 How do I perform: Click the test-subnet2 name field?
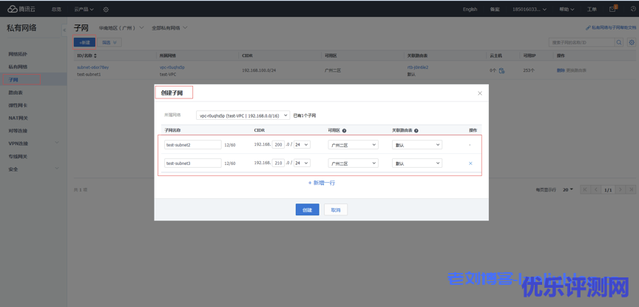(192, 145)
